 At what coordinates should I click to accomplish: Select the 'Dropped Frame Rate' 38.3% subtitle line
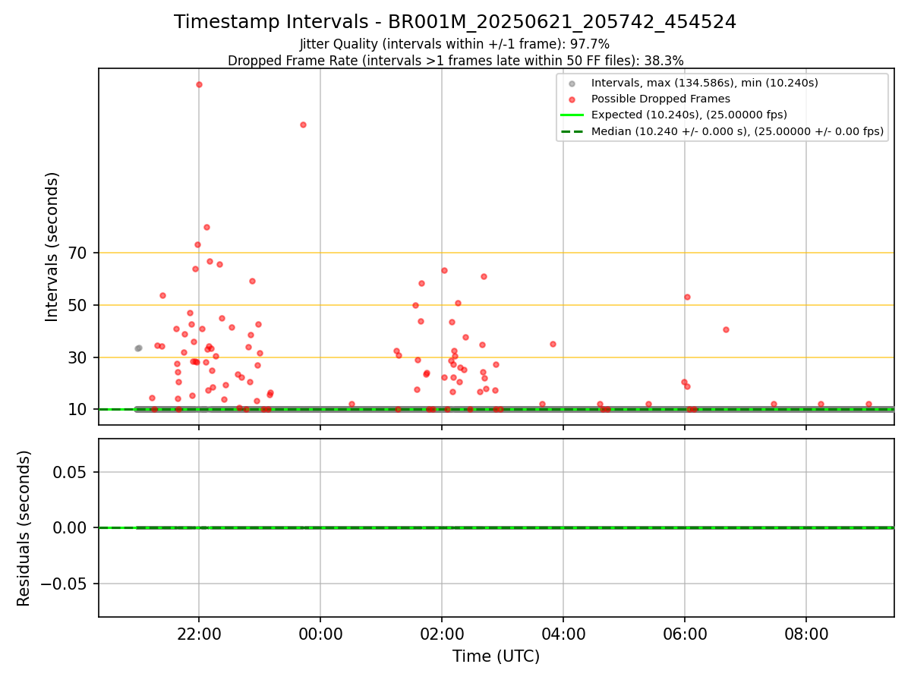pos(455,61)
